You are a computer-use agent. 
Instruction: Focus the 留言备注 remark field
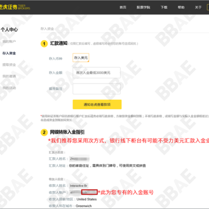pyautogui.click(x=96, y=89)
